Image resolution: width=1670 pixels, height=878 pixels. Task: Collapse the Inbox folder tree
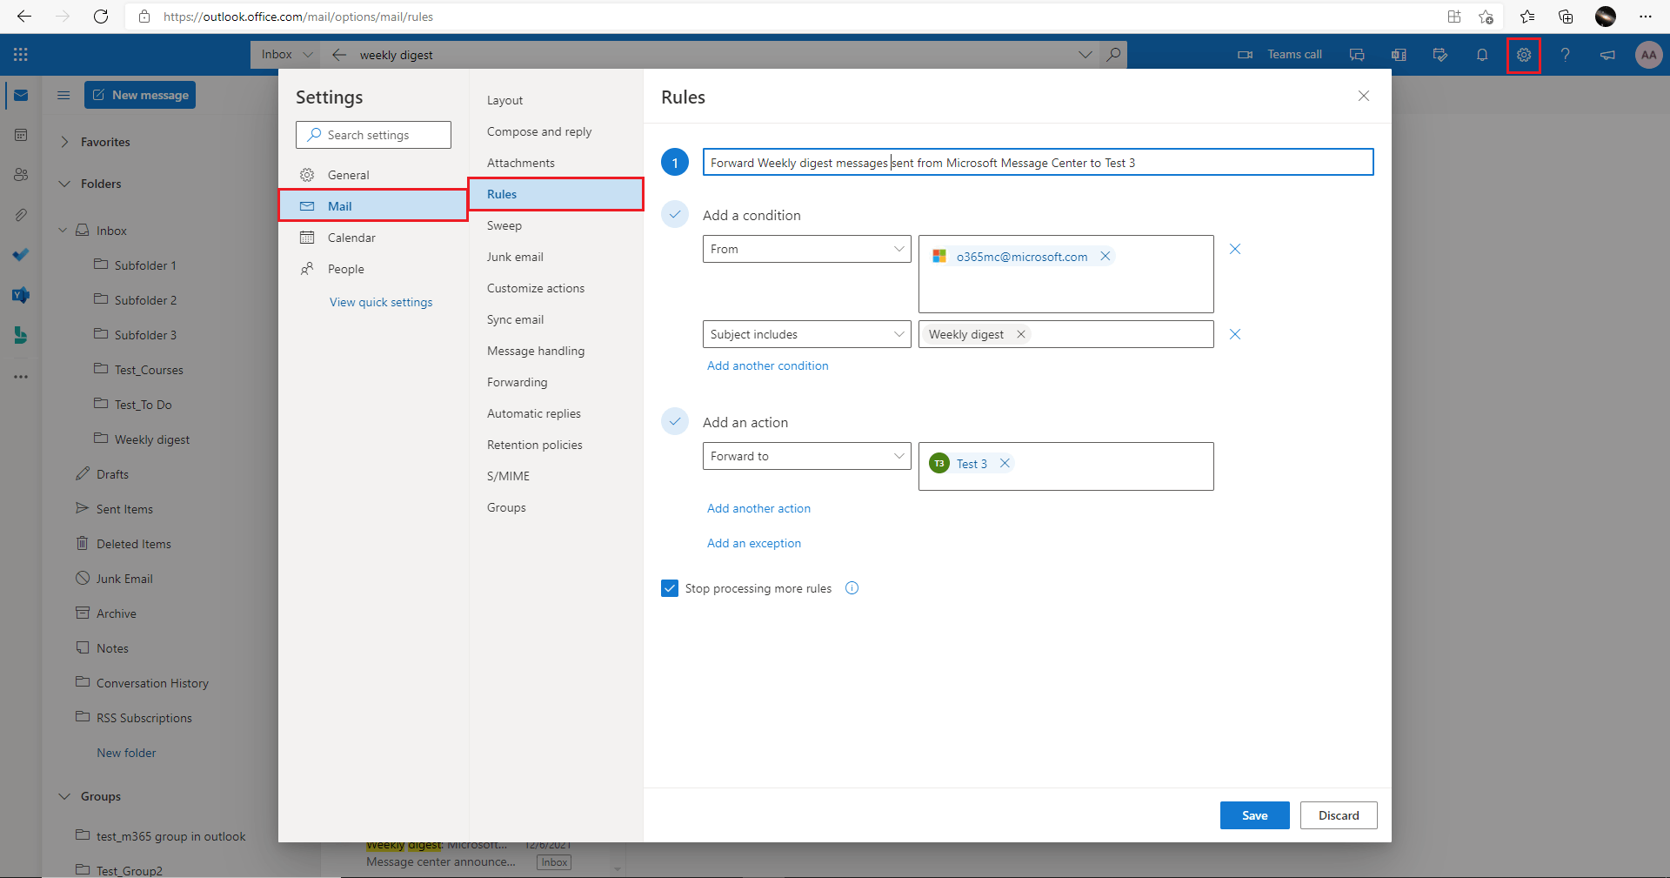[x=63, y=231]
